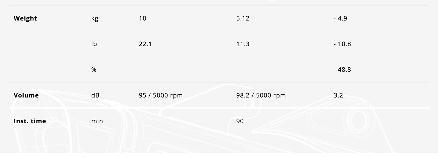Click the -48.8 percent value
438x157 pixels.
tap(342, 70)
